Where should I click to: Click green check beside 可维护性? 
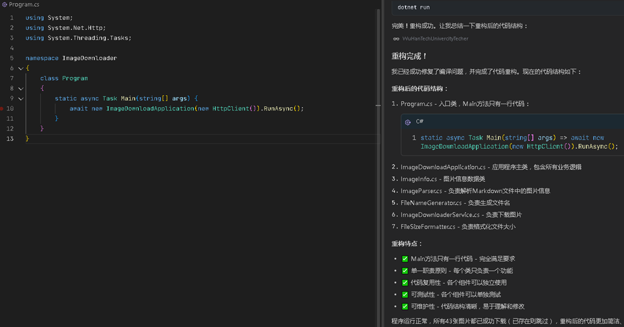tap(405, 307)
